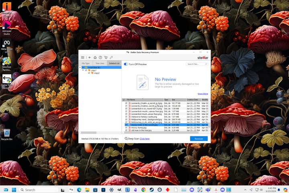Toggle the select-all checkbox in file list header
Image resolution: width=289 pixels, height=193 pixels.
(124, 100)
